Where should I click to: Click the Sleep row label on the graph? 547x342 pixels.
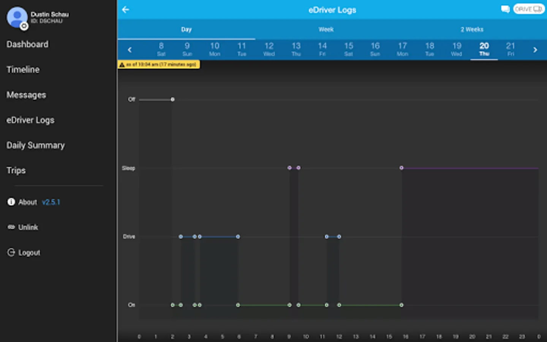(x=128, y=168)
